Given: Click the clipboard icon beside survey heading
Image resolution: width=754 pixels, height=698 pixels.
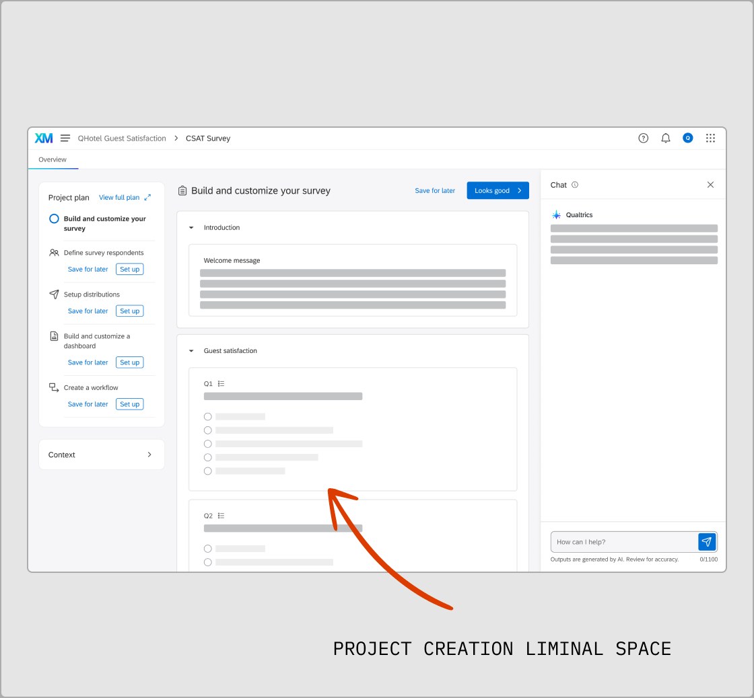Looking at the screenshot, I should pyautogui.click(x=182, y=191).
